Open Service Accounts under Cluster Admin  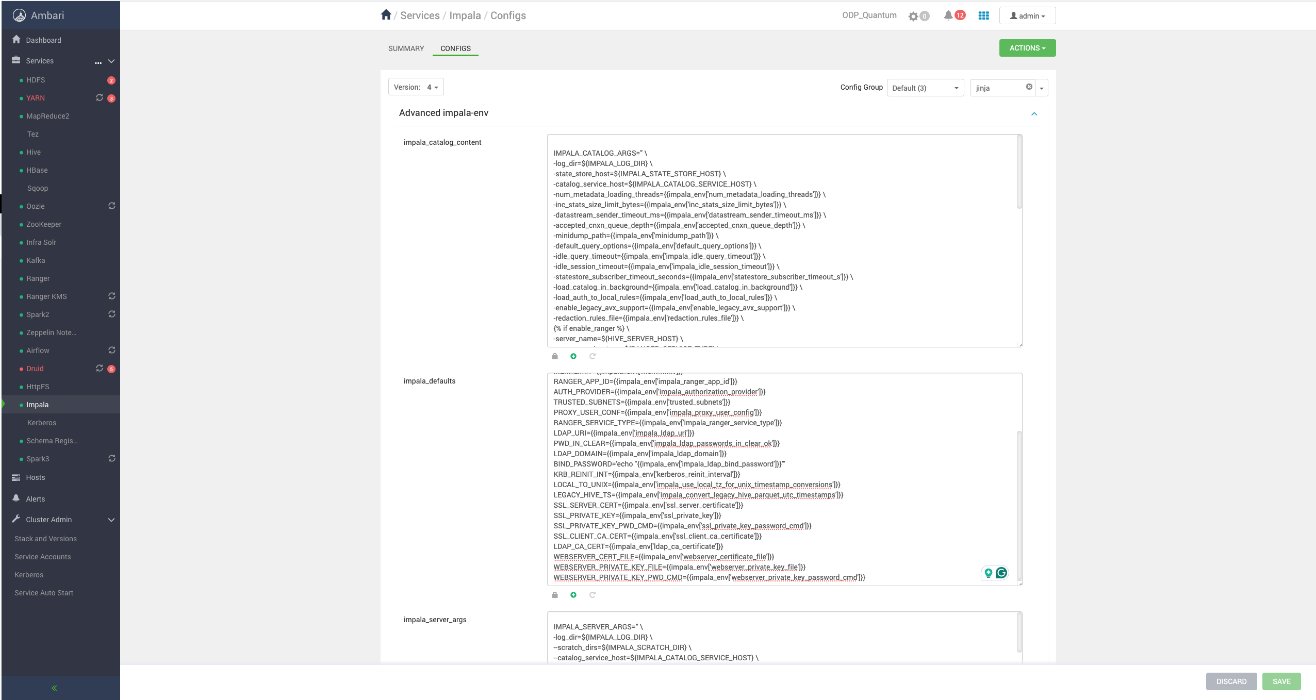pyautogui.click(x=43, y=557)
